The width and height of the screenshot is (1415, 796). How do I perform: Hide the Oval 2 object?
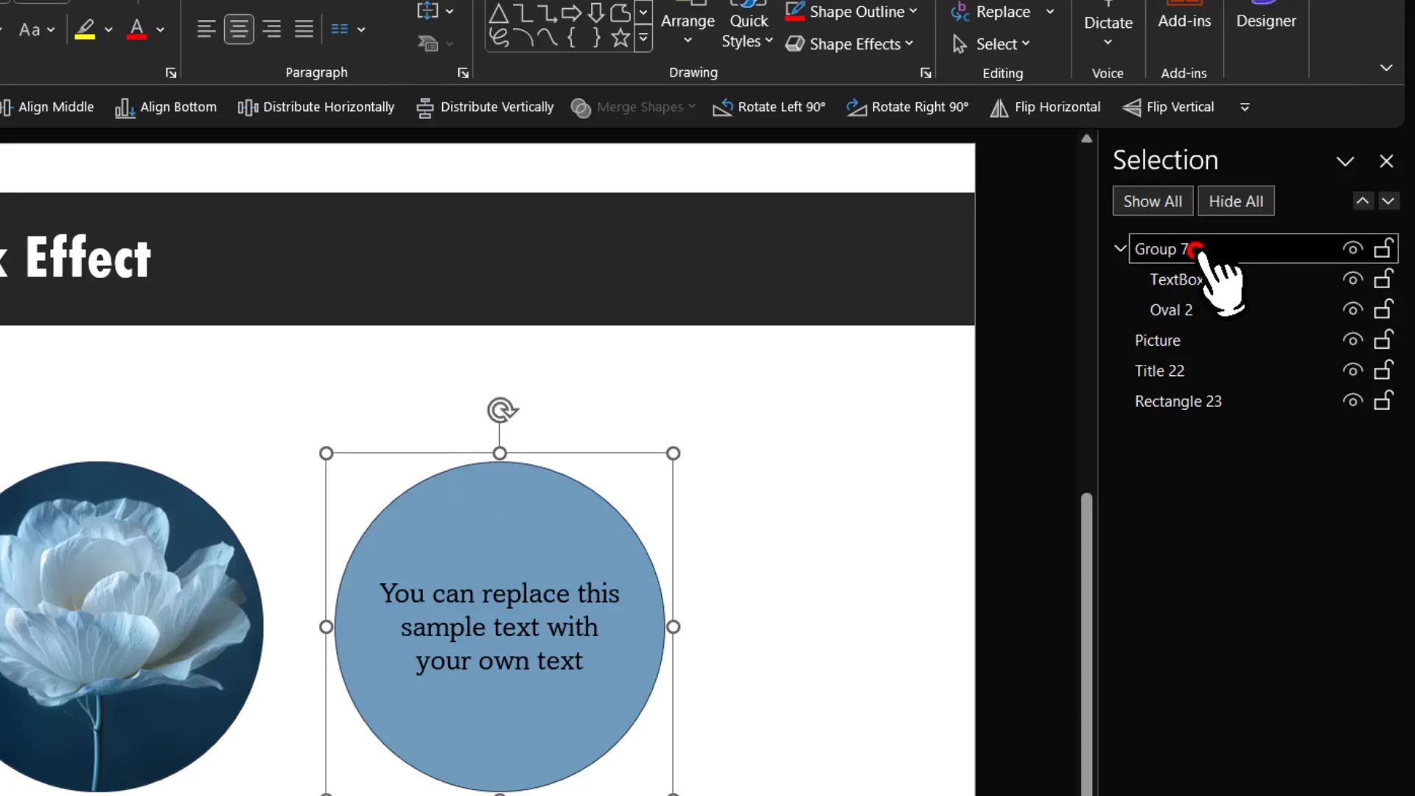click(x=1352, y=310)
